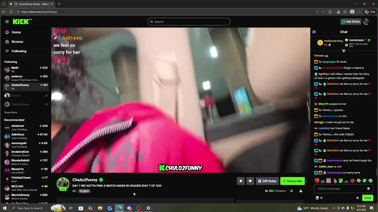Open recommended BlondeRabbit channel
Image resolution: width=378 pixels, height=212 pixels.
(26, 162)
